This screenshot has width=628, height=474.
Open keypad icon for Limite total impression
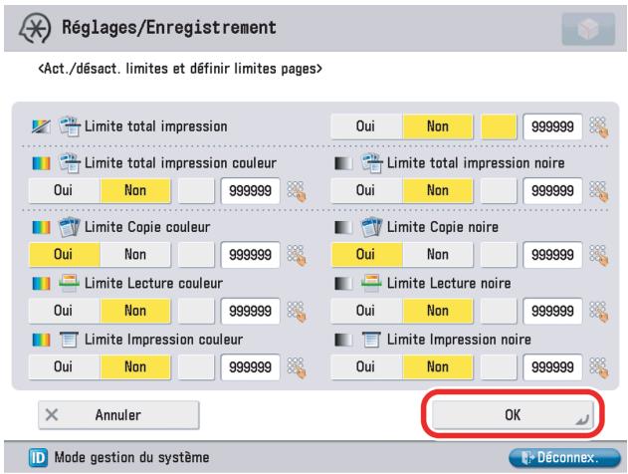(x=599, y=127)
